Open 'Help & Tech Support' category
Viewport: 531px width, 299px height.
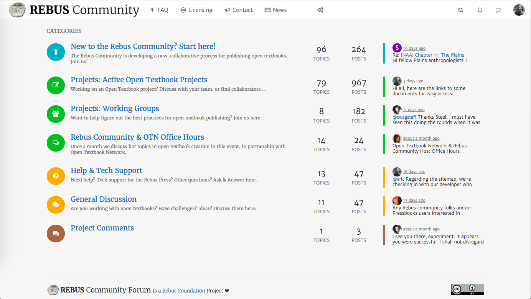coord(106,170)
